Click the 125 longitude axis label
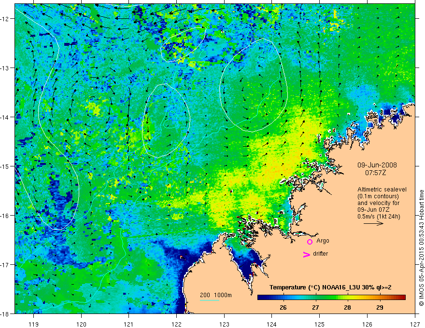Image resolution: width=425 pixels, height=328 pixels. coord(320,324)
